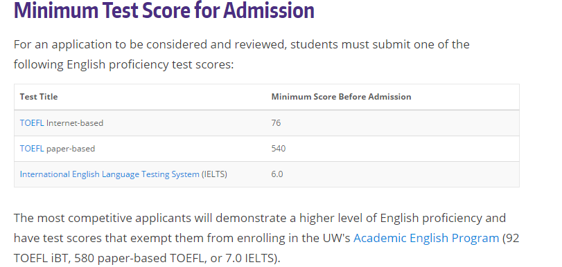Screen dimensions: 562x267
Task: Click the Minimum Test Score for Admission heading
Action: click(164, 10)
